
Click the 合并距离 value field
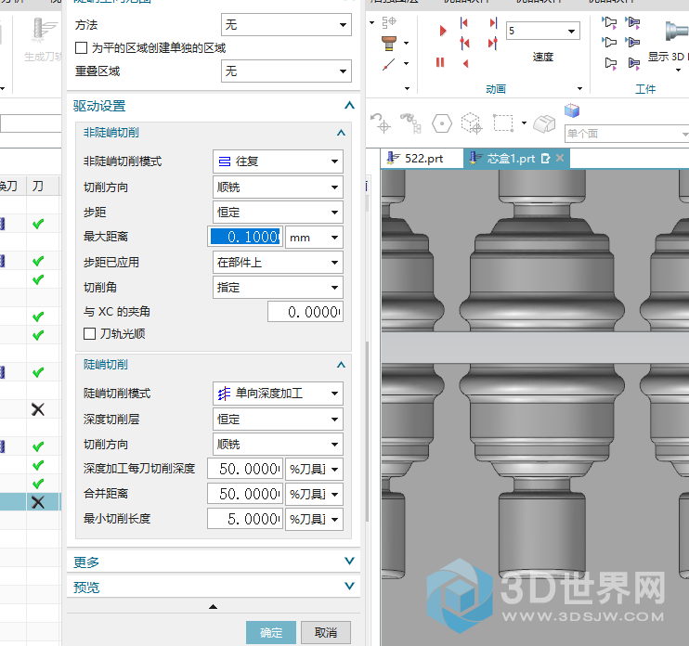pos(245,495)
